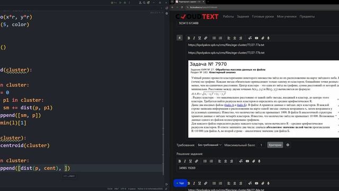Open the файл Б link in task
The image size is (339, 191).
[242, 105]
